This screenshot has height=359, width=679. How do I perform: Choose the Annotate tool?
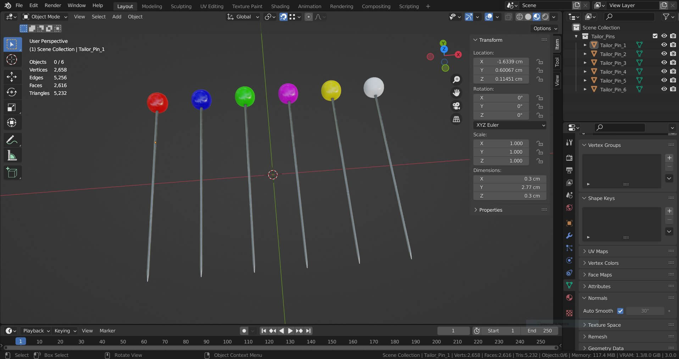click(12, 140)
